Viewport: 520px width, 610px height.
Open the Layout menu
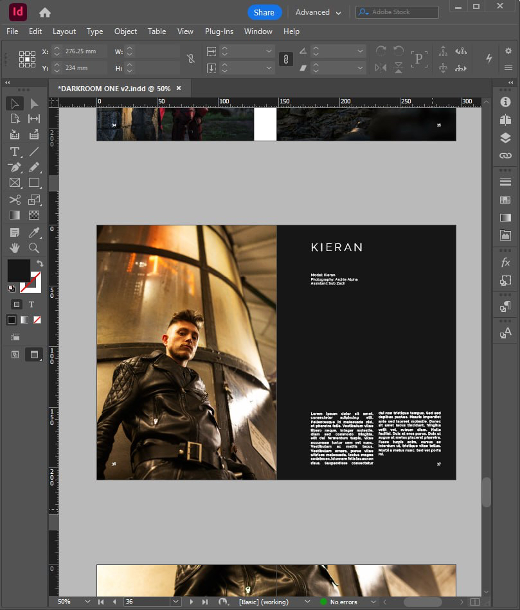[x=64, y=31]
